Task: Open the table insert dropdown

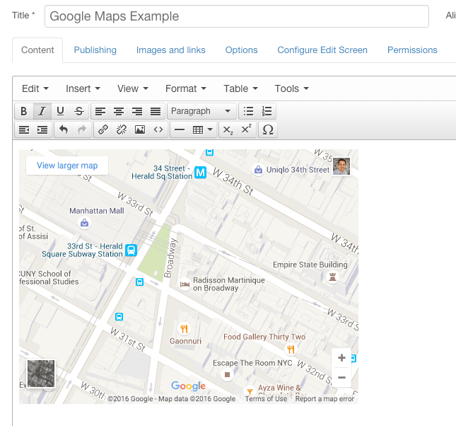Action: (x=203, y=129)
